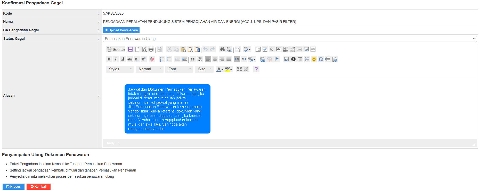Screen dimensions: 480x190
Task: Click the New Page icon
Action: [x=137, y=49]
